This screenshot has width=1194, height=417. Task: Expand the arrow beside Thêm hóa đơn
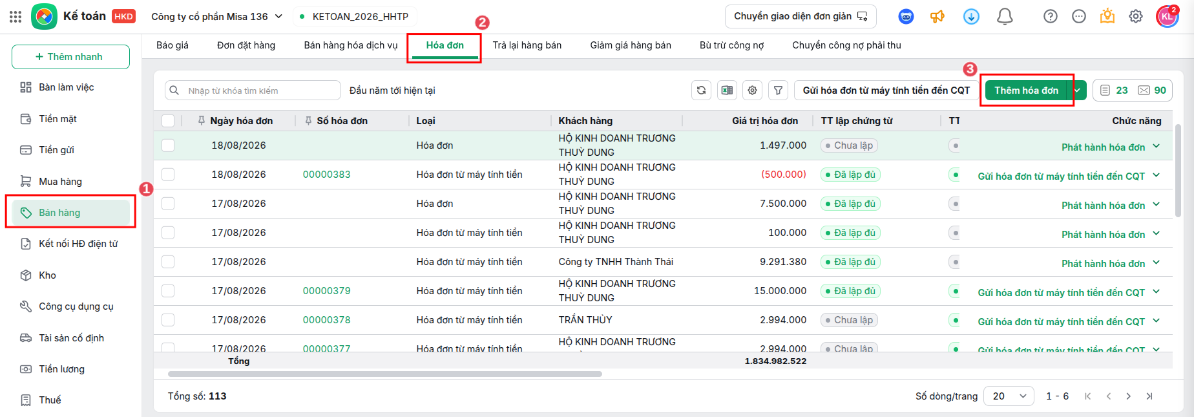tap(1077, 91)
